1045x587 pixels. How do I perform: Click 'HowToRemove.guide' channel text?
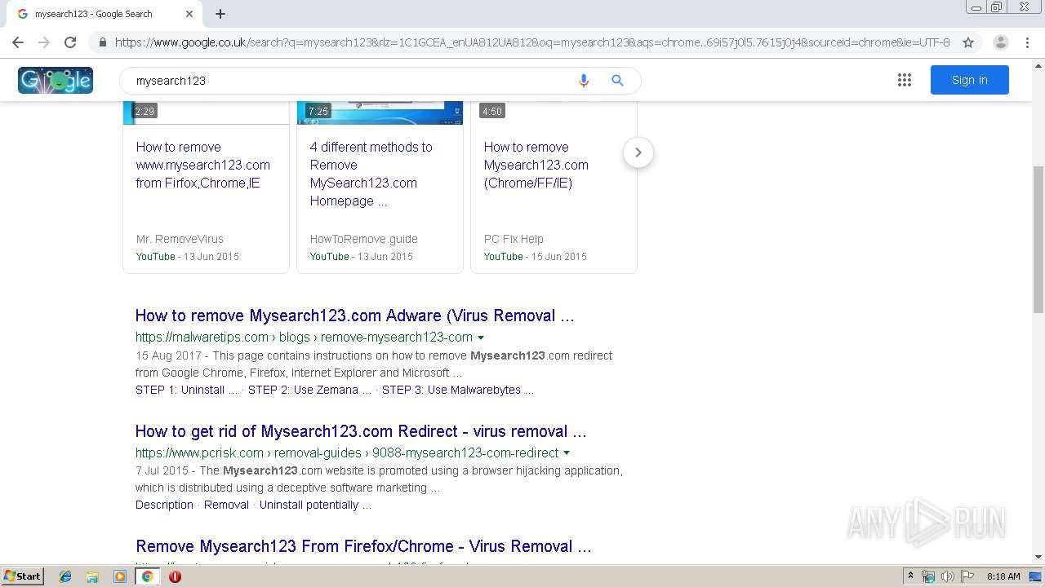[363, 239]
